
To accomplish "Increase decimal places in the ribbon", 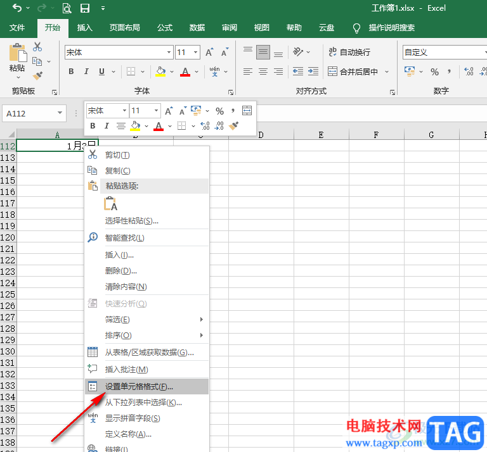I will click(x=469, y=72).
